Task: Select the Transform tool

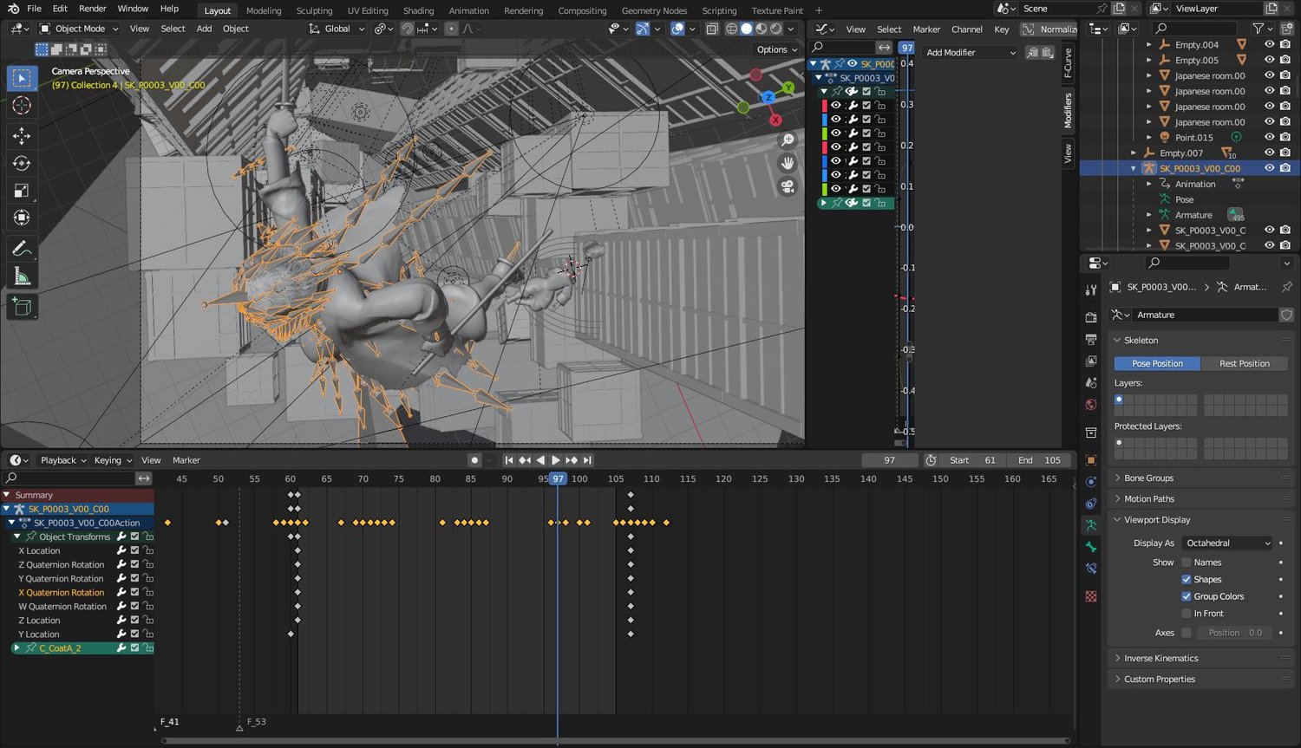Action: point(22,218)
